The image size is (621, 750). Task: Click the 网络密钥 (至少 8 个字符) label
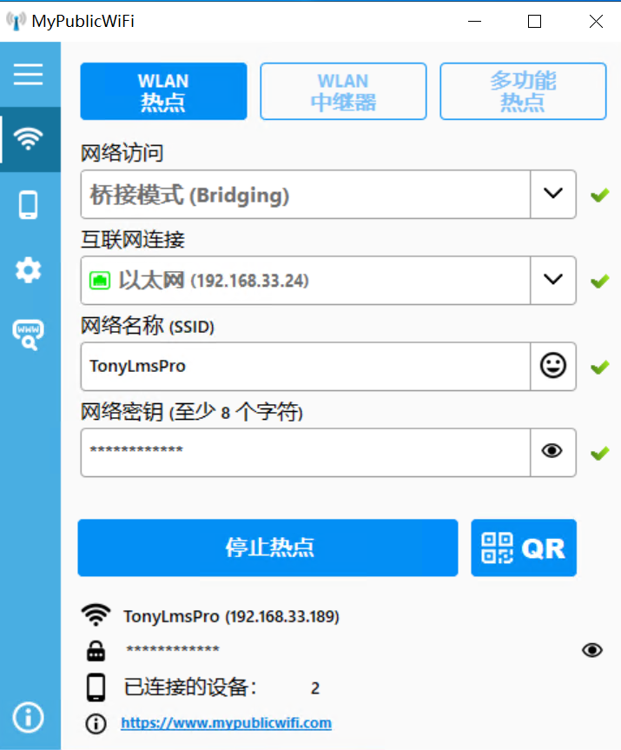coord(192,412)
